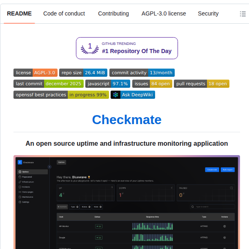The image size is (249, 249).
Task: Click the laurel wreath #1 trending icon
Action: click(x=90, y=48)
